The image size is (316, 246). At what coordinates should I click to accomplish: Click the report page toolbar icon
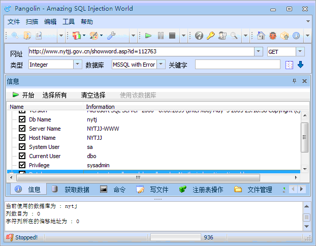(39, 36)
